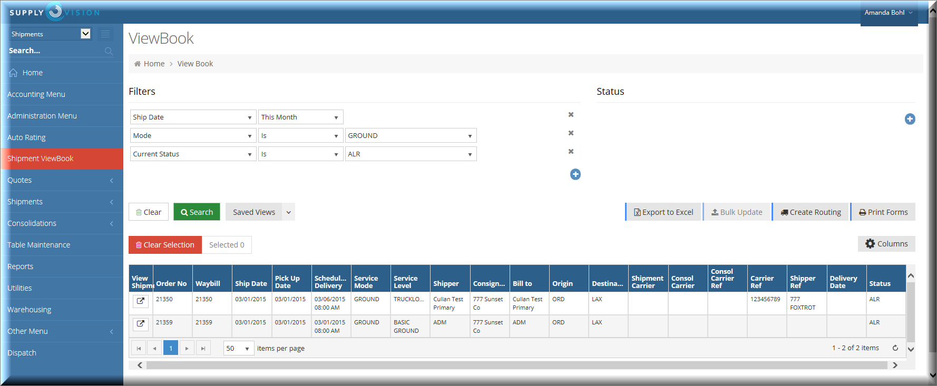The image size is (937, 386).
Task: Click the Home icon in breadcrumb
Action: [x=138, y=64]
